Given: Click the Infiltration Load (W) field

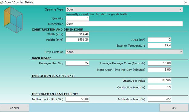Looking at the screenshot, I should [x=159, y=99].
